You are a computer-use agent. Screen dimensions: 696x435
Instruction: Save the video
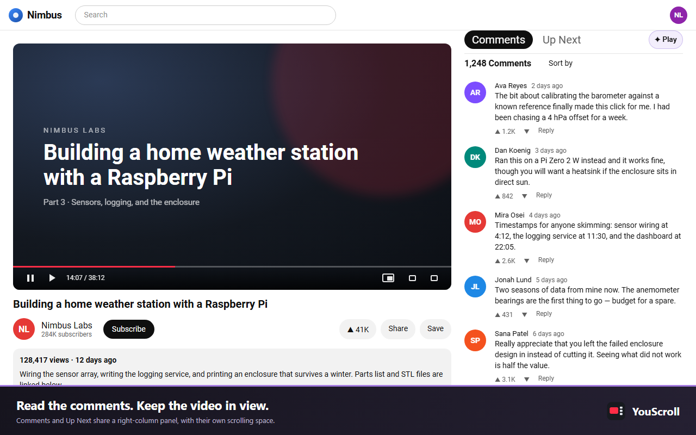click(436, 329)
